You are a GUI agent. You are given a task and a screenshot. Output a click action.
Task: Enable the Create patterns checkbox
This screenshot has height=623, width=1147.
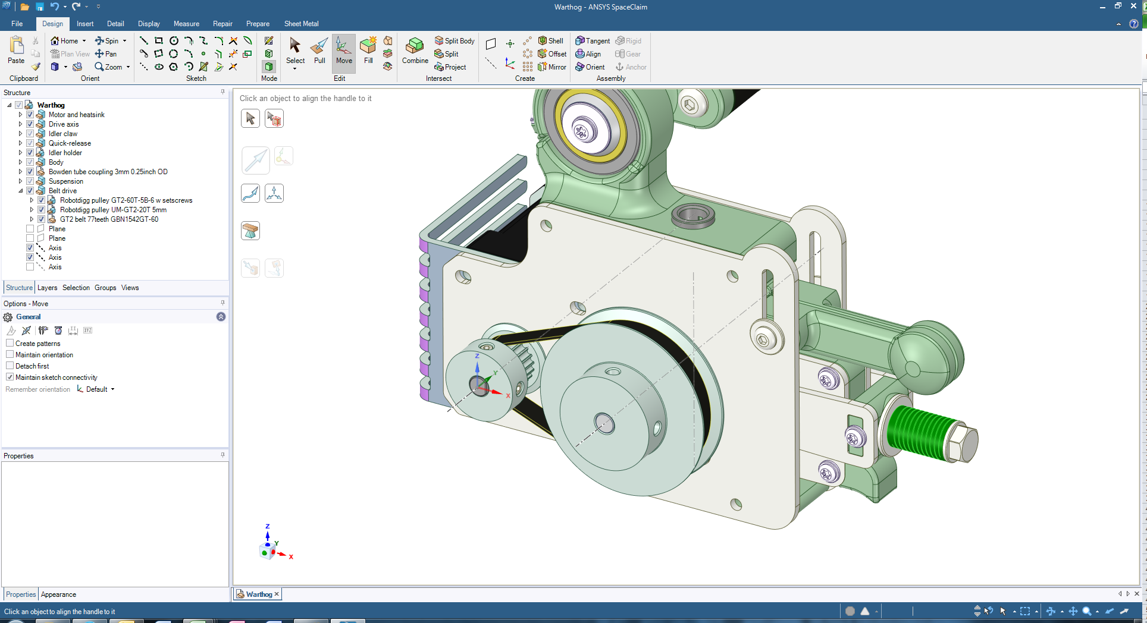pyautogui.click(x=10, y=343)
